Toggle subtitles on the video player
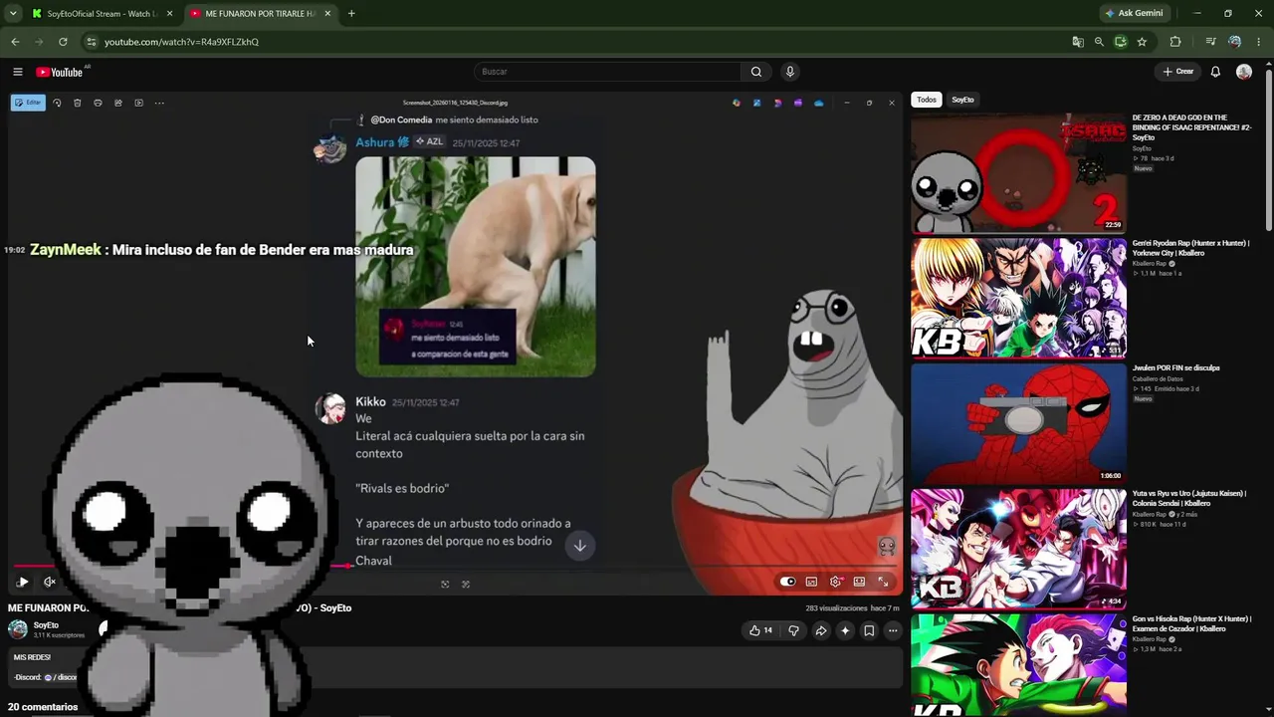Viewport: 1274px width, 717px height. click(812, 582)
